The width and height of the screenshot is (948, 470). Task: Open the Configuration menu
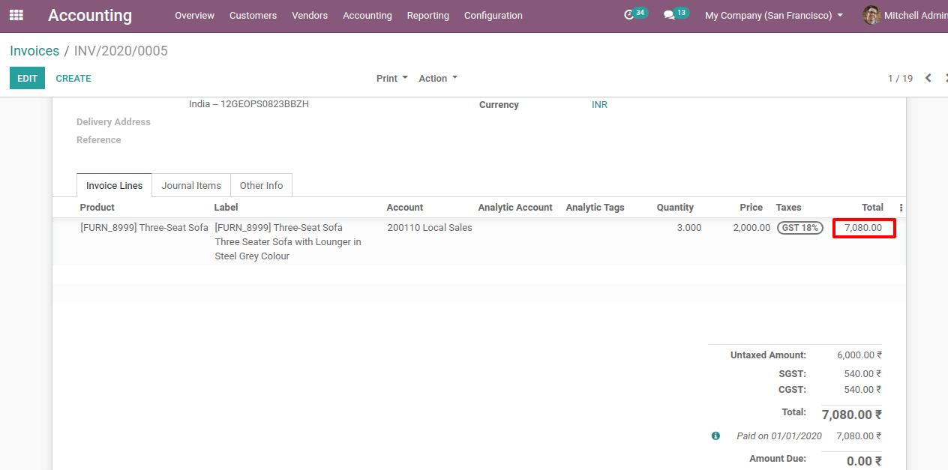[493, 15]
